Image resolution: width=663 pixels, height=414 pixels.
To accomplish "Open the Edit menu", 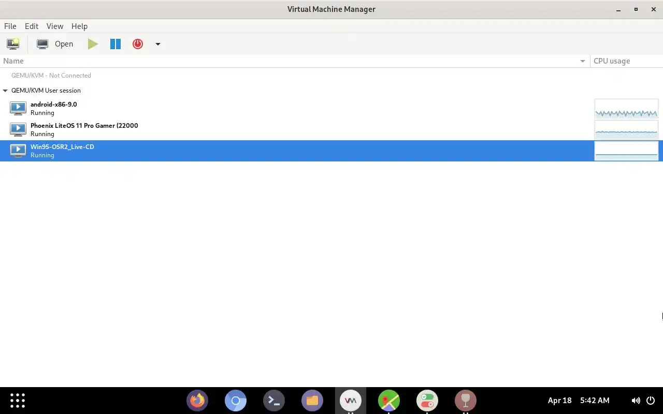I will [32, 26].
